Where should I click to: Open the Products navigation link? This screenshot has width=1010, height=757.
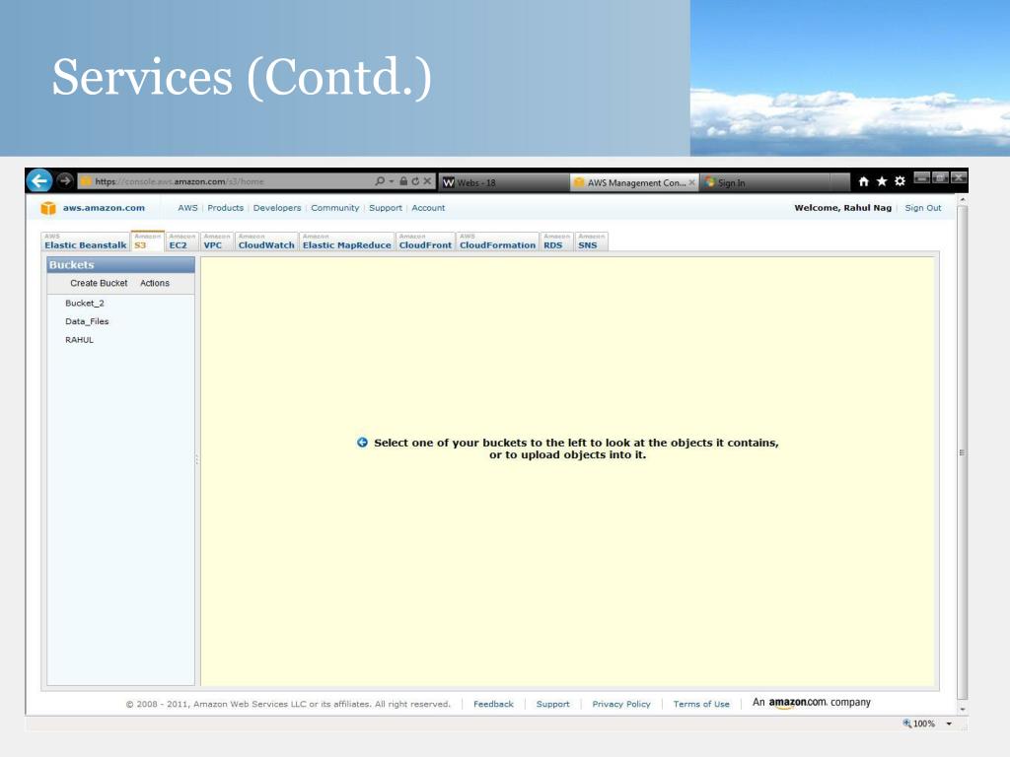(226, 208)
